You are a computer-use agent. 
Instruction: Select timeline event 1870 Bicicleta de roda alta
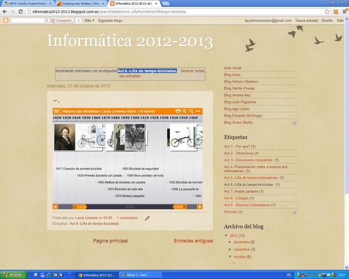click(125, 189)
